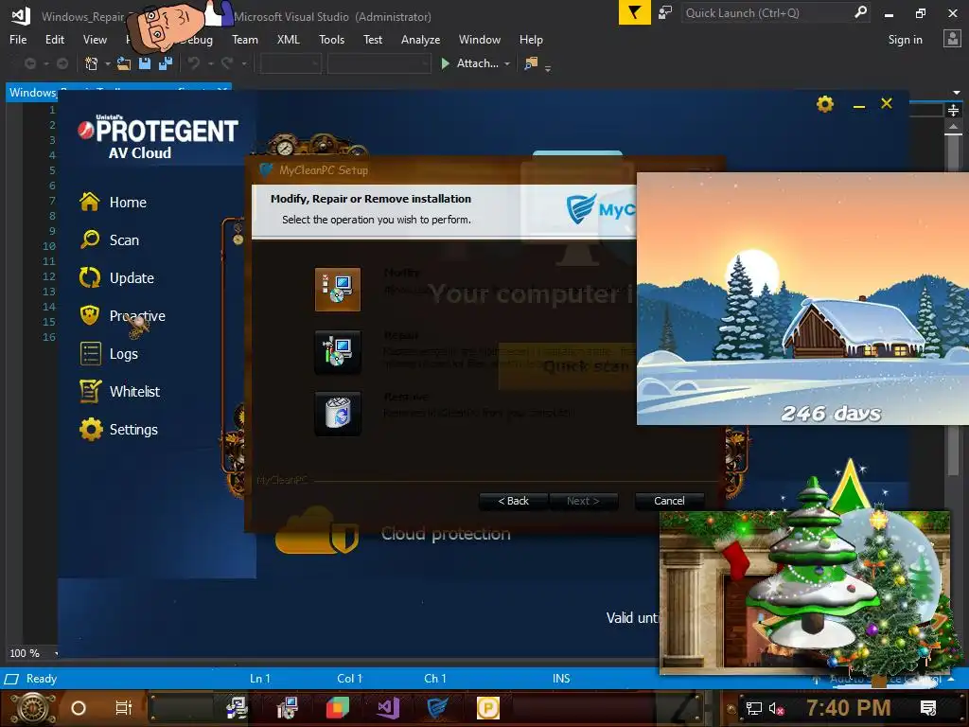Open the XML menu
This screenshot has width=969, height=727.
tap(288, 40)
